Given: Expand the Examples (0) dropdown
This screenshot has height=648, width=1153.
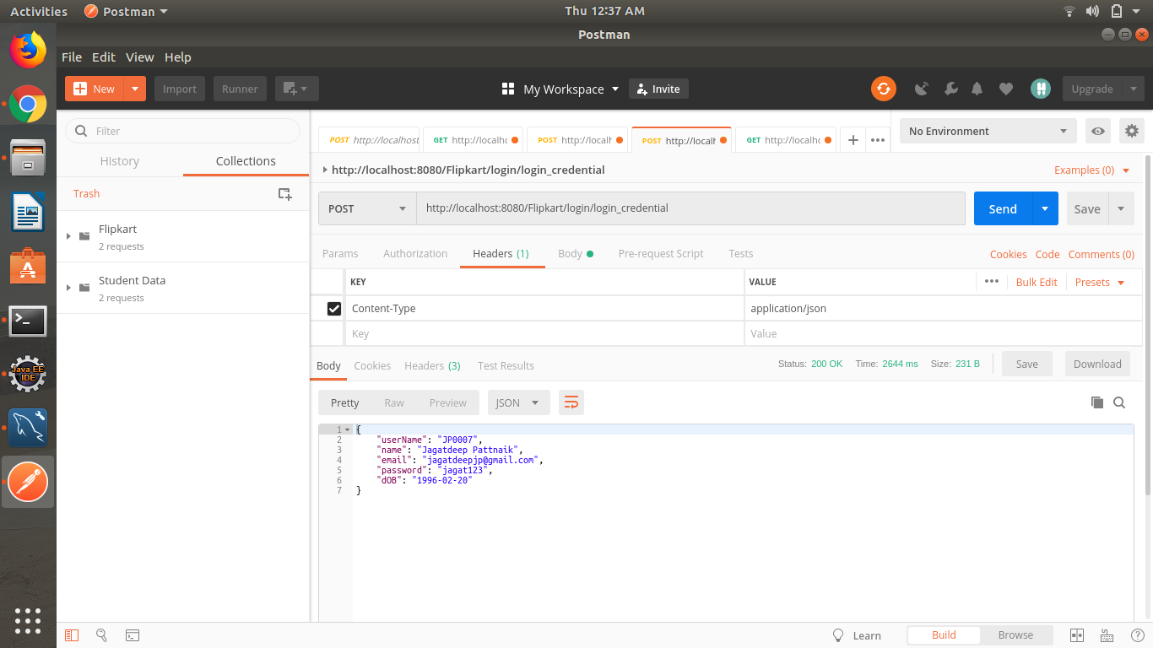Looking at the screenshot, I should (1092, 170).
